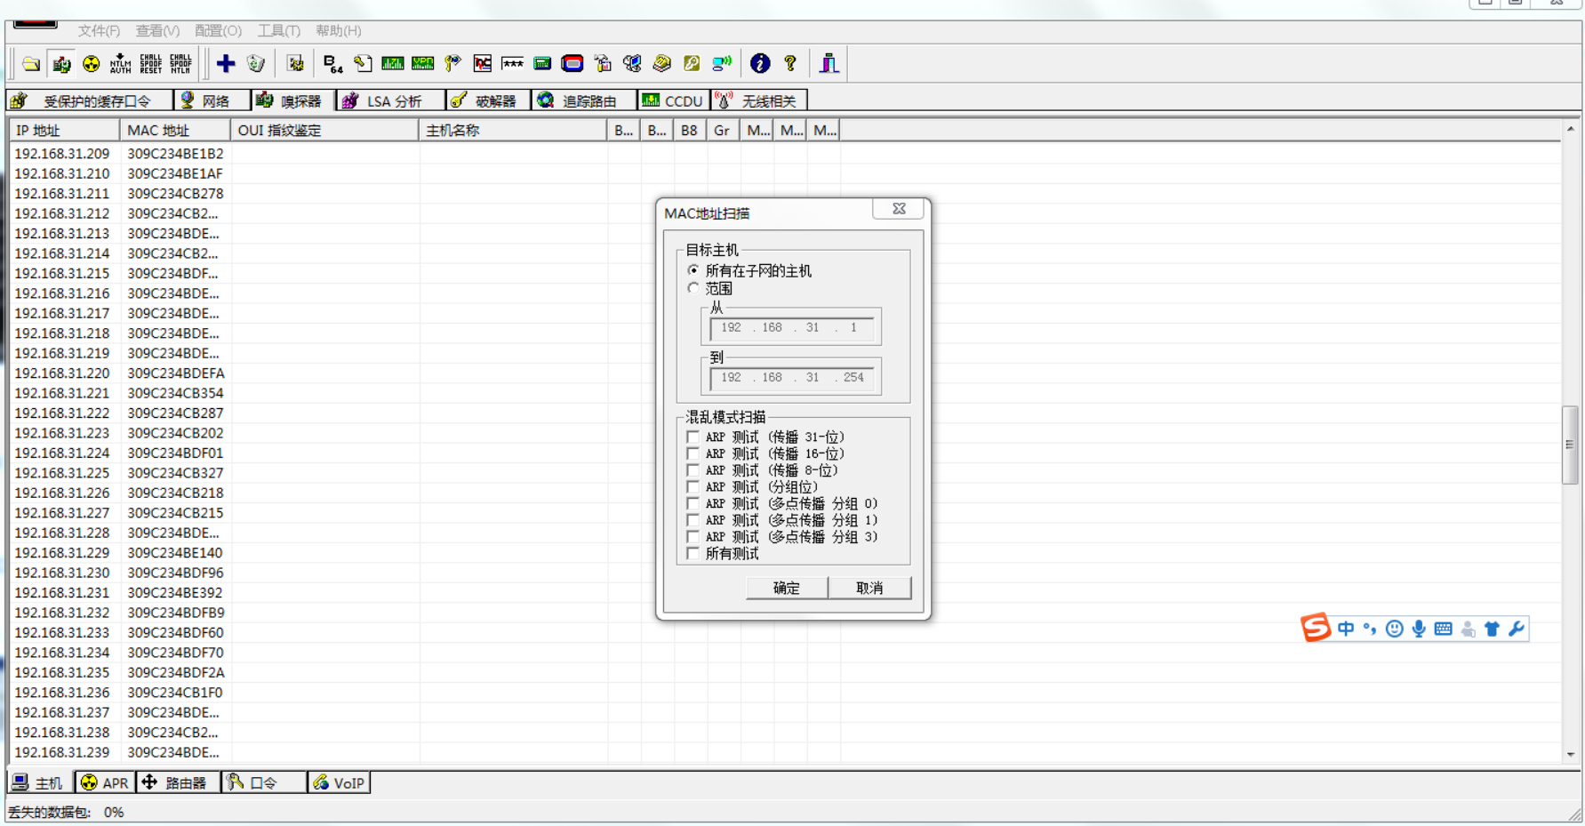Select 所有在子网的主机 radio option

pyautogui.click(x=693, y=270)
